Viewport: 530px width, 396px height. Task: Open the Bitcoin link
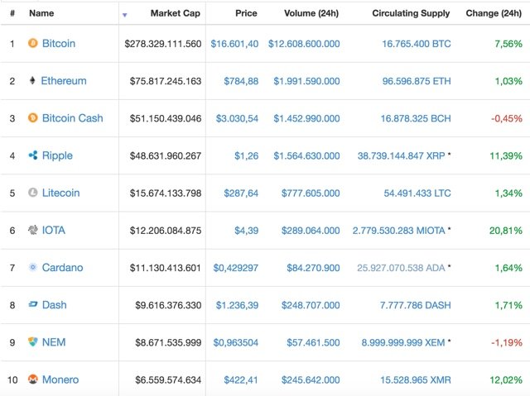click(x=59, y=44)
